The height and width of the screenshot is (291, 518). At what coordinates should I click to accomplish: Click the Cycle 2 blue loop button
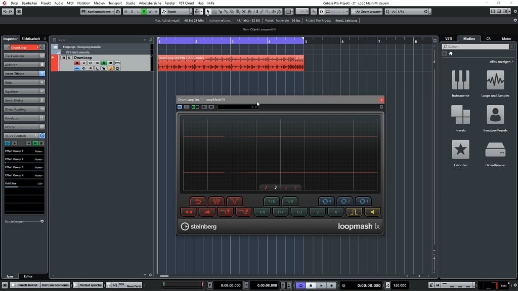point(344,201)
